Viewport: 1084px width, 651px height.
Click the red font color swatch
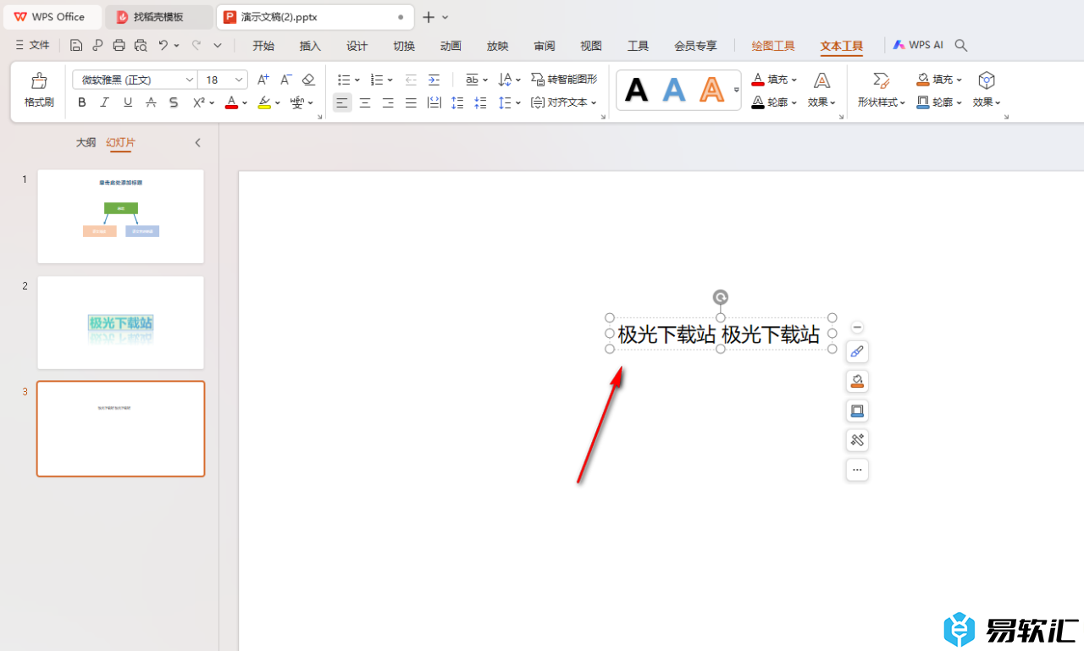[x=231, y=102]
